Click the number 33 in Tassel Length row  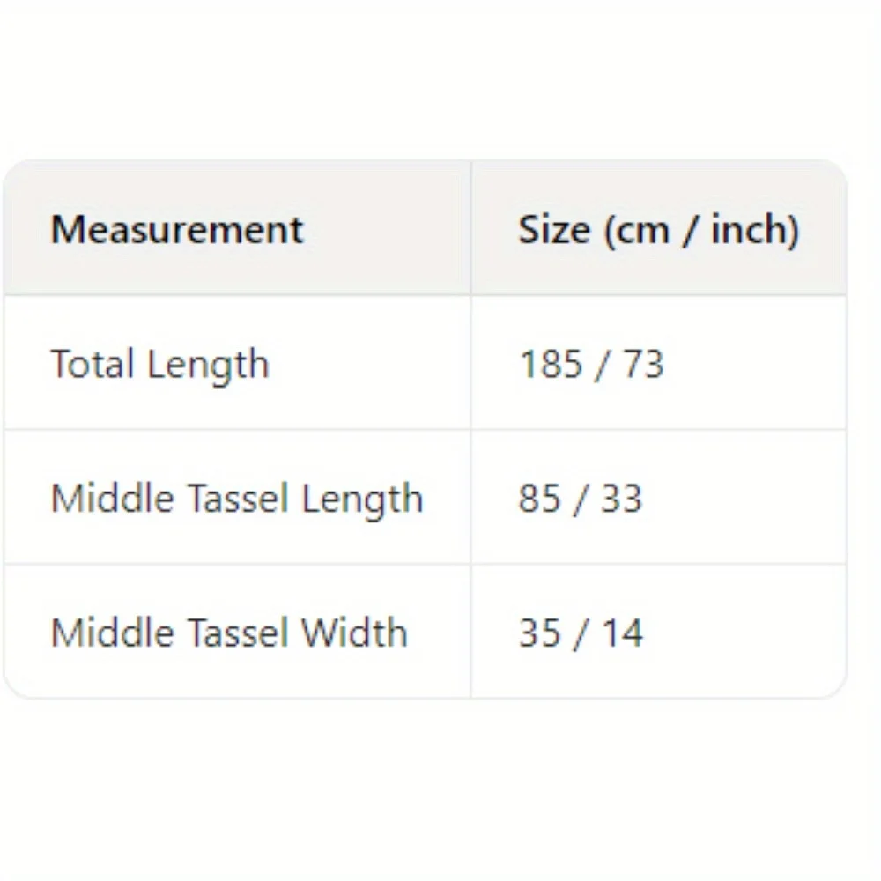(x=621, y=499)
